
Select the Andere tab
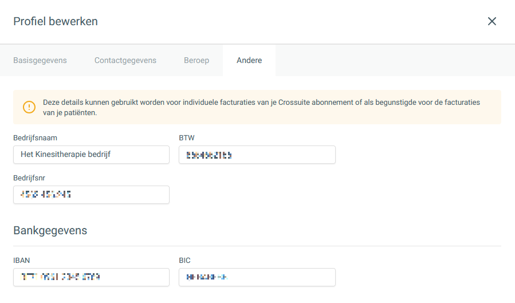(x=249, y=60)
